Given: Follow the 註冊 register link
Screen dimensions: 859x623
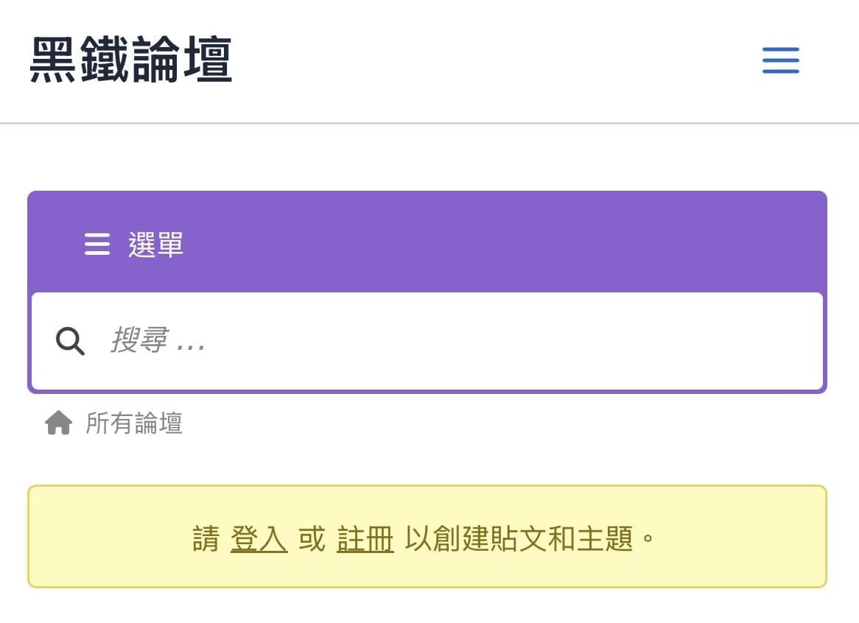Looking at the screenshot, I should tap(365, 539).
